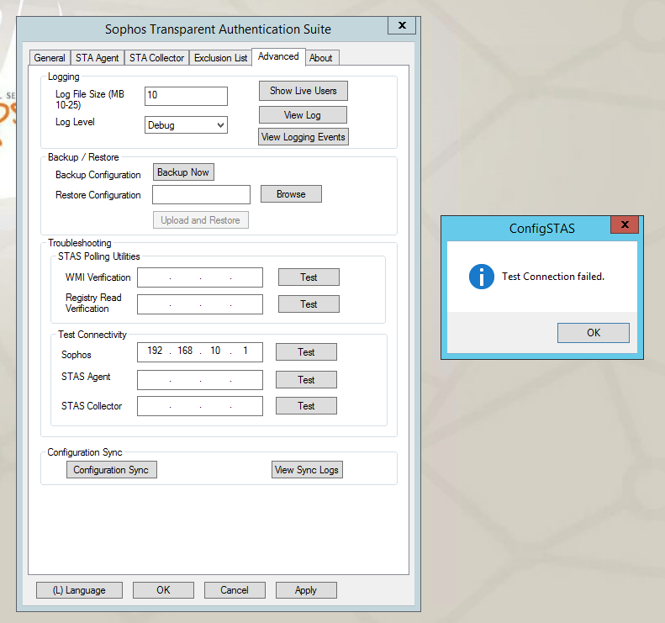Test STAS Agent connectivity

click(x=306, y=379)
